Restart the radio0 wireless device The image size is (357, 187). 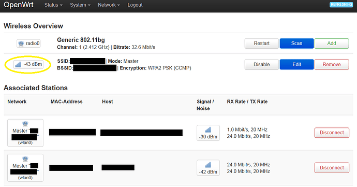(x=262, y=44)
